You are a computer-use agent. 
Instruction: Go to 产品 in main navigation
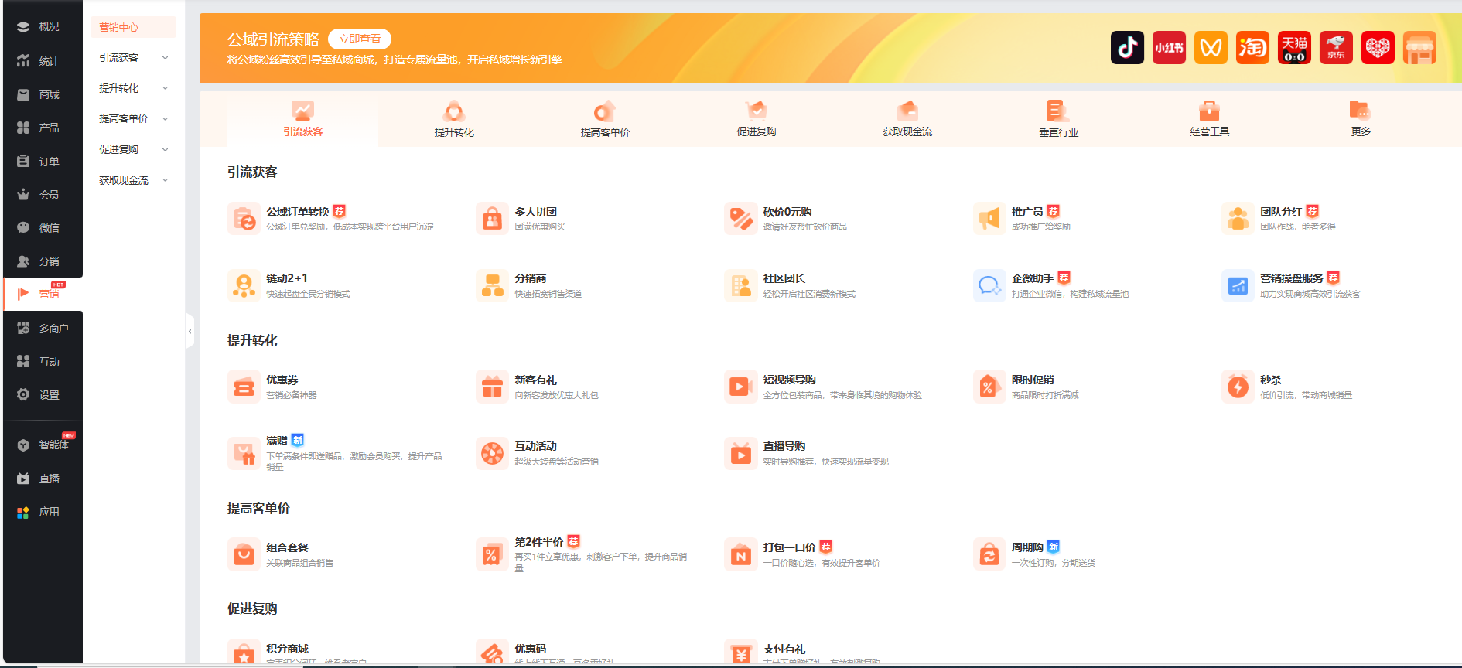click(43, 128)
